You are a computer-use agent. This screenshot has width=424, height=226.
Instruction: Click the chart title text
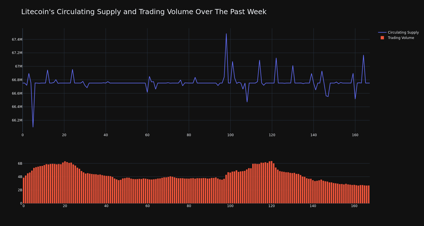144,12
